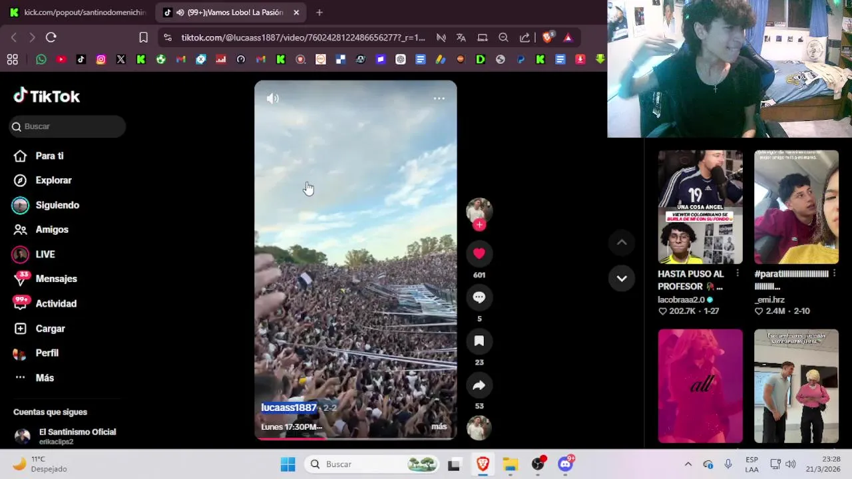Open Brave Rewards triangle icon
The height and width of the screenshot is (479, 852).
[x=568, y=38]
